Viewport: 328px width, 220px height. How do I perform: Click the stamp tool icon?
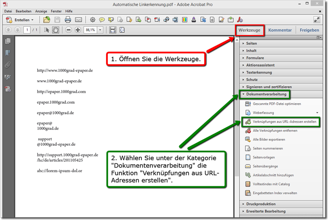tap(194, 20)
